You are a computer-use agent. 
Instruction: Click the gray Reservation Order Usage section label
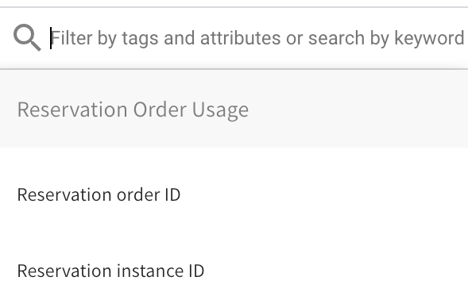click(x=133, y=110)
